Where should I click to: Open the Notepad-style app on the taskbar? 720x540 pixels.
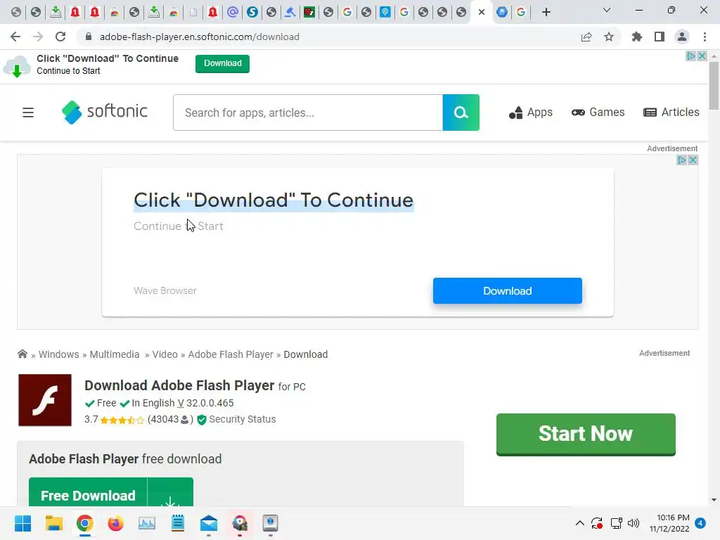[x=178, y=523]
